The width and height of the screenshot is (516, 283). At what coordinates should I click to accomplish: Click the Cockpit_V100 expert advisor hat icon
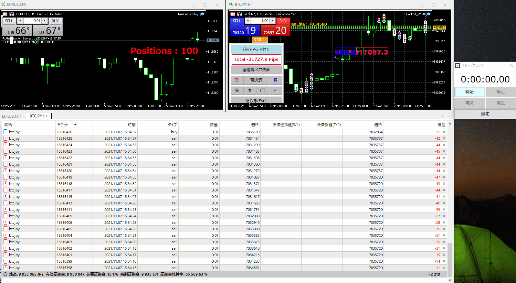[x=428, y=14]
